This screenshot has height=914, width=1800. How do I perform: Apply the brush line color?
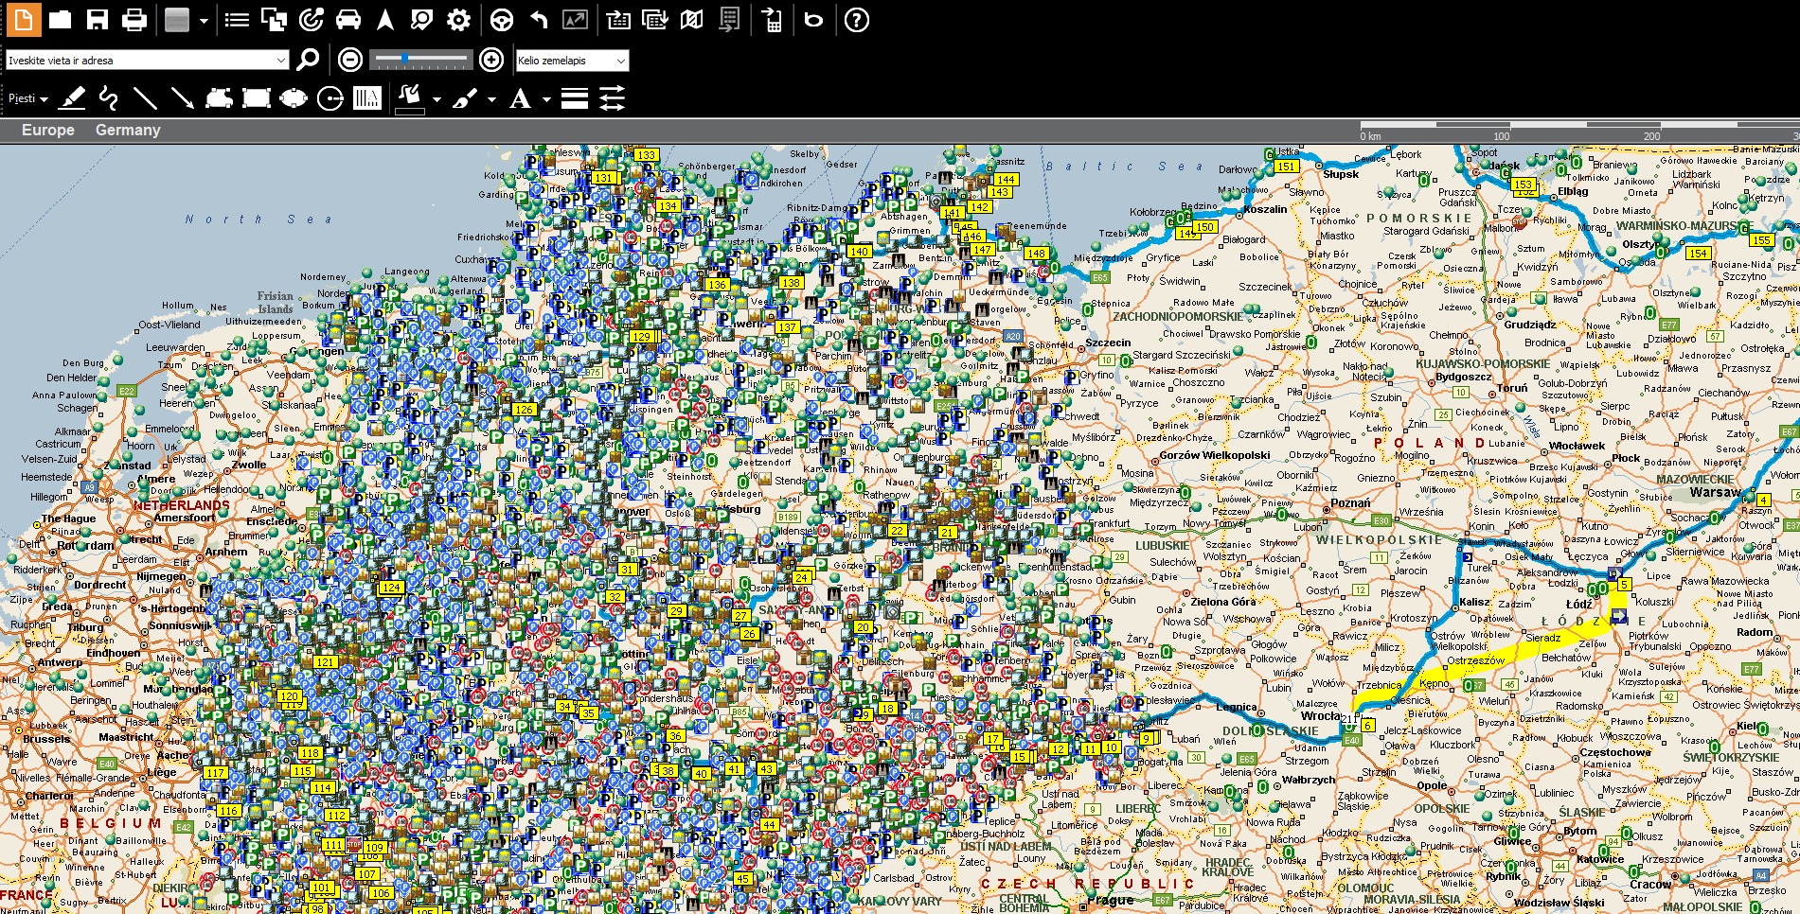point(465,98)
